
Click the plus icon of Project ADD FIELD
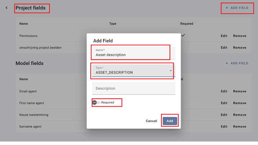tap(227, 8)
